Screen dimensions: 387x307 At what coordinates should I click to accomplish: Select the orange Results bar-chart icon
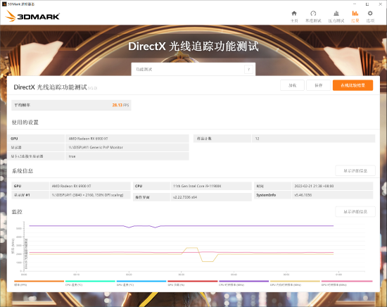pyautogui.click(x=355, y=13)
